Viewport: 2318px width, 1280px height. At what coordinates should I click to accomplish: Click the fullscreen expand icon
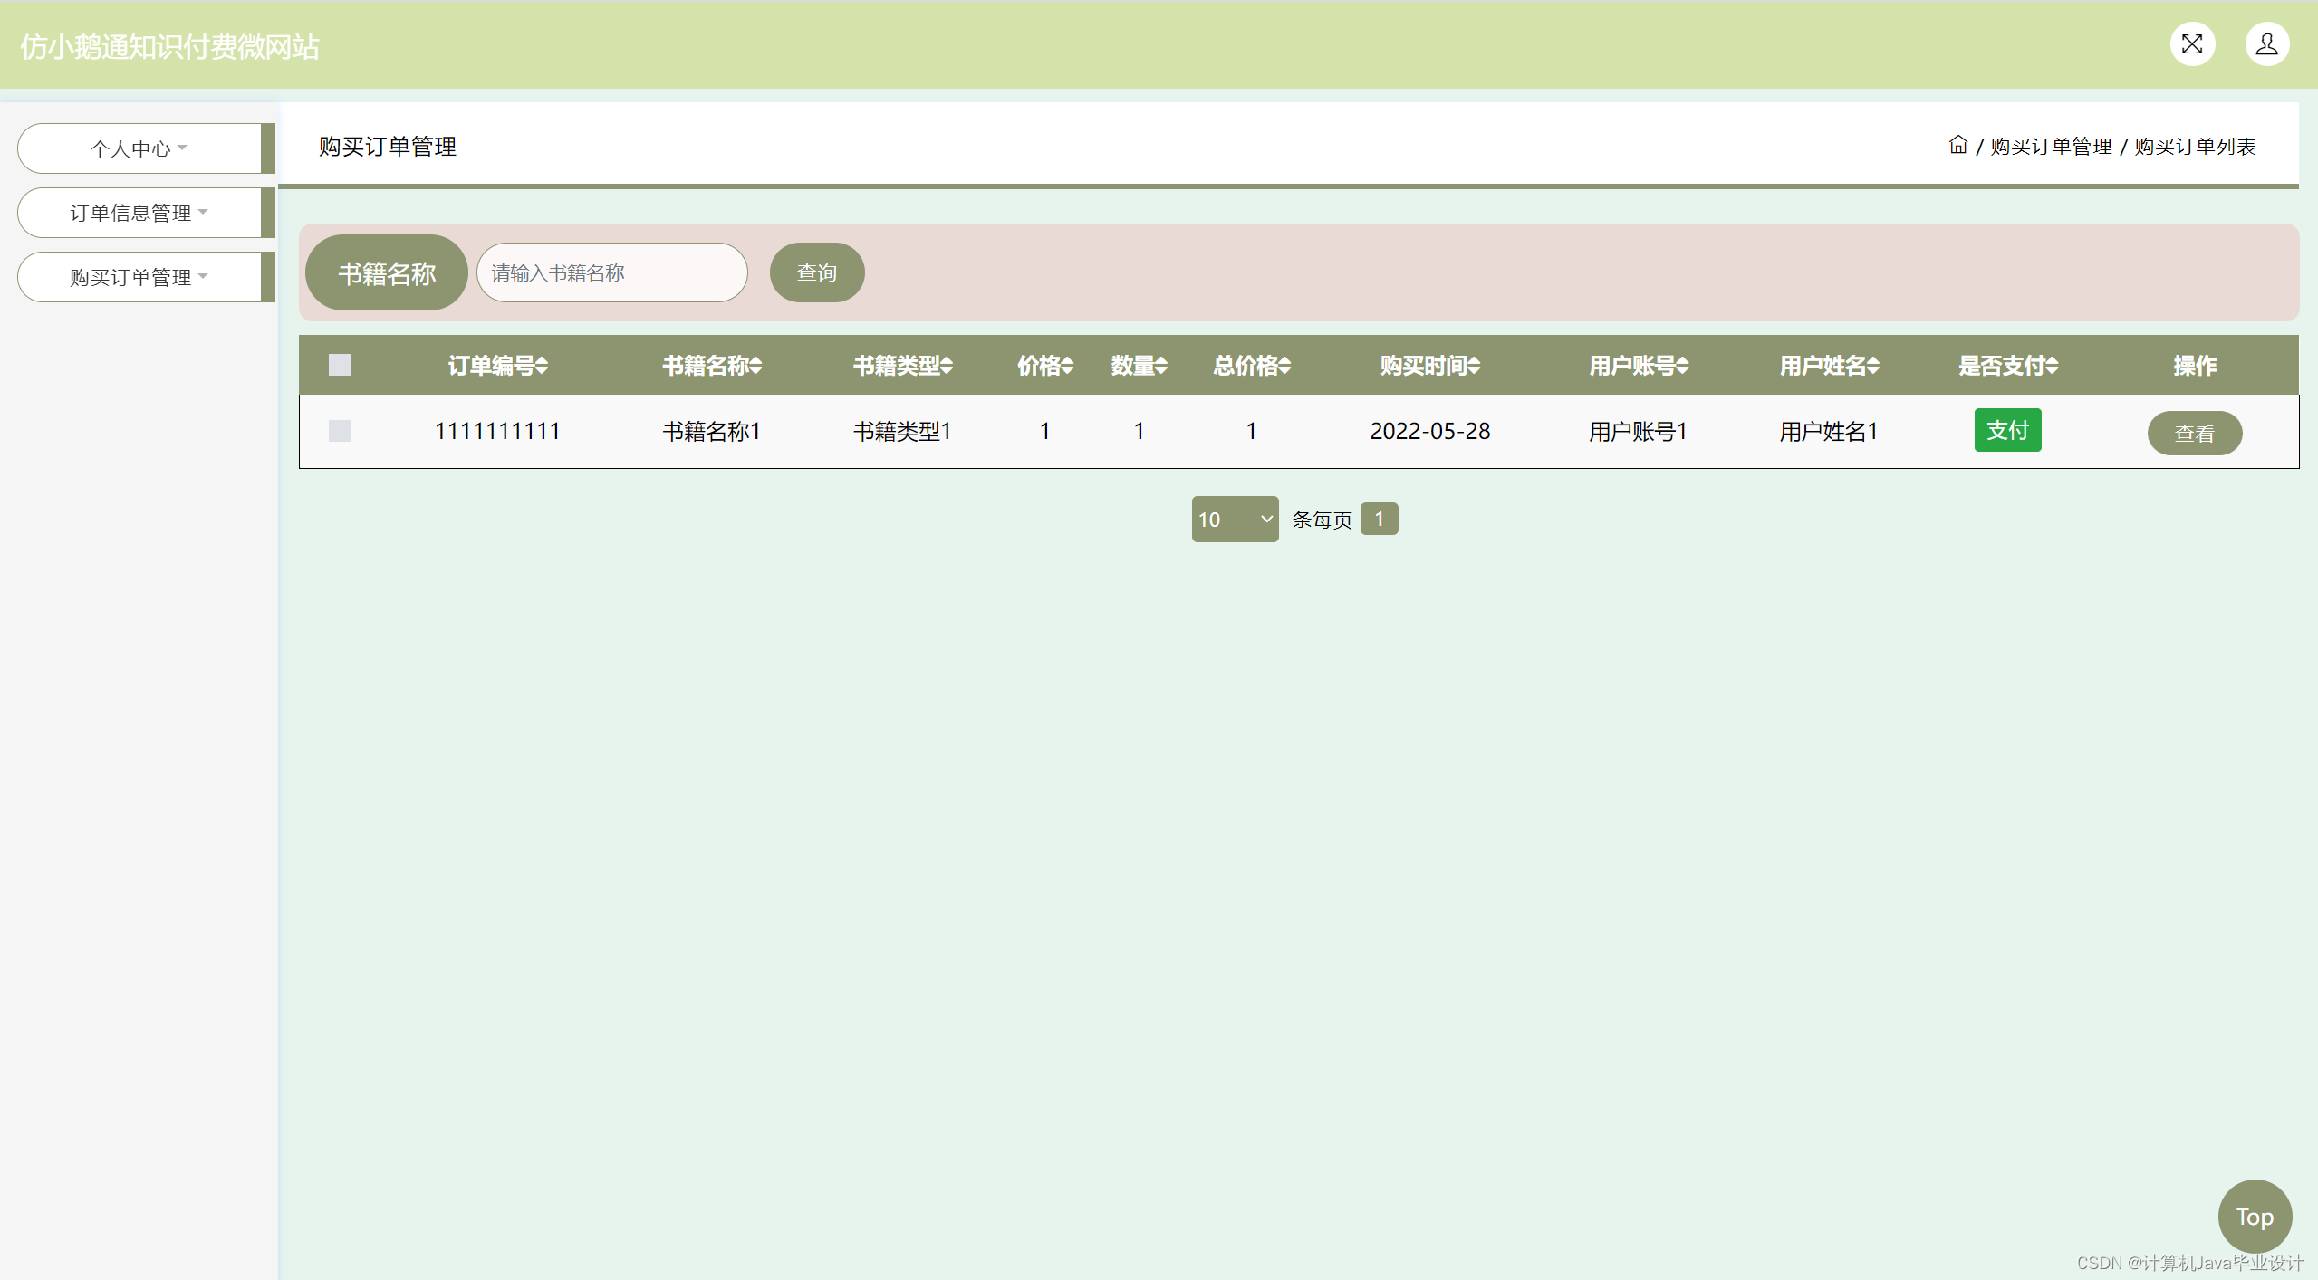pyautogui.click(x=2191, y=44)
